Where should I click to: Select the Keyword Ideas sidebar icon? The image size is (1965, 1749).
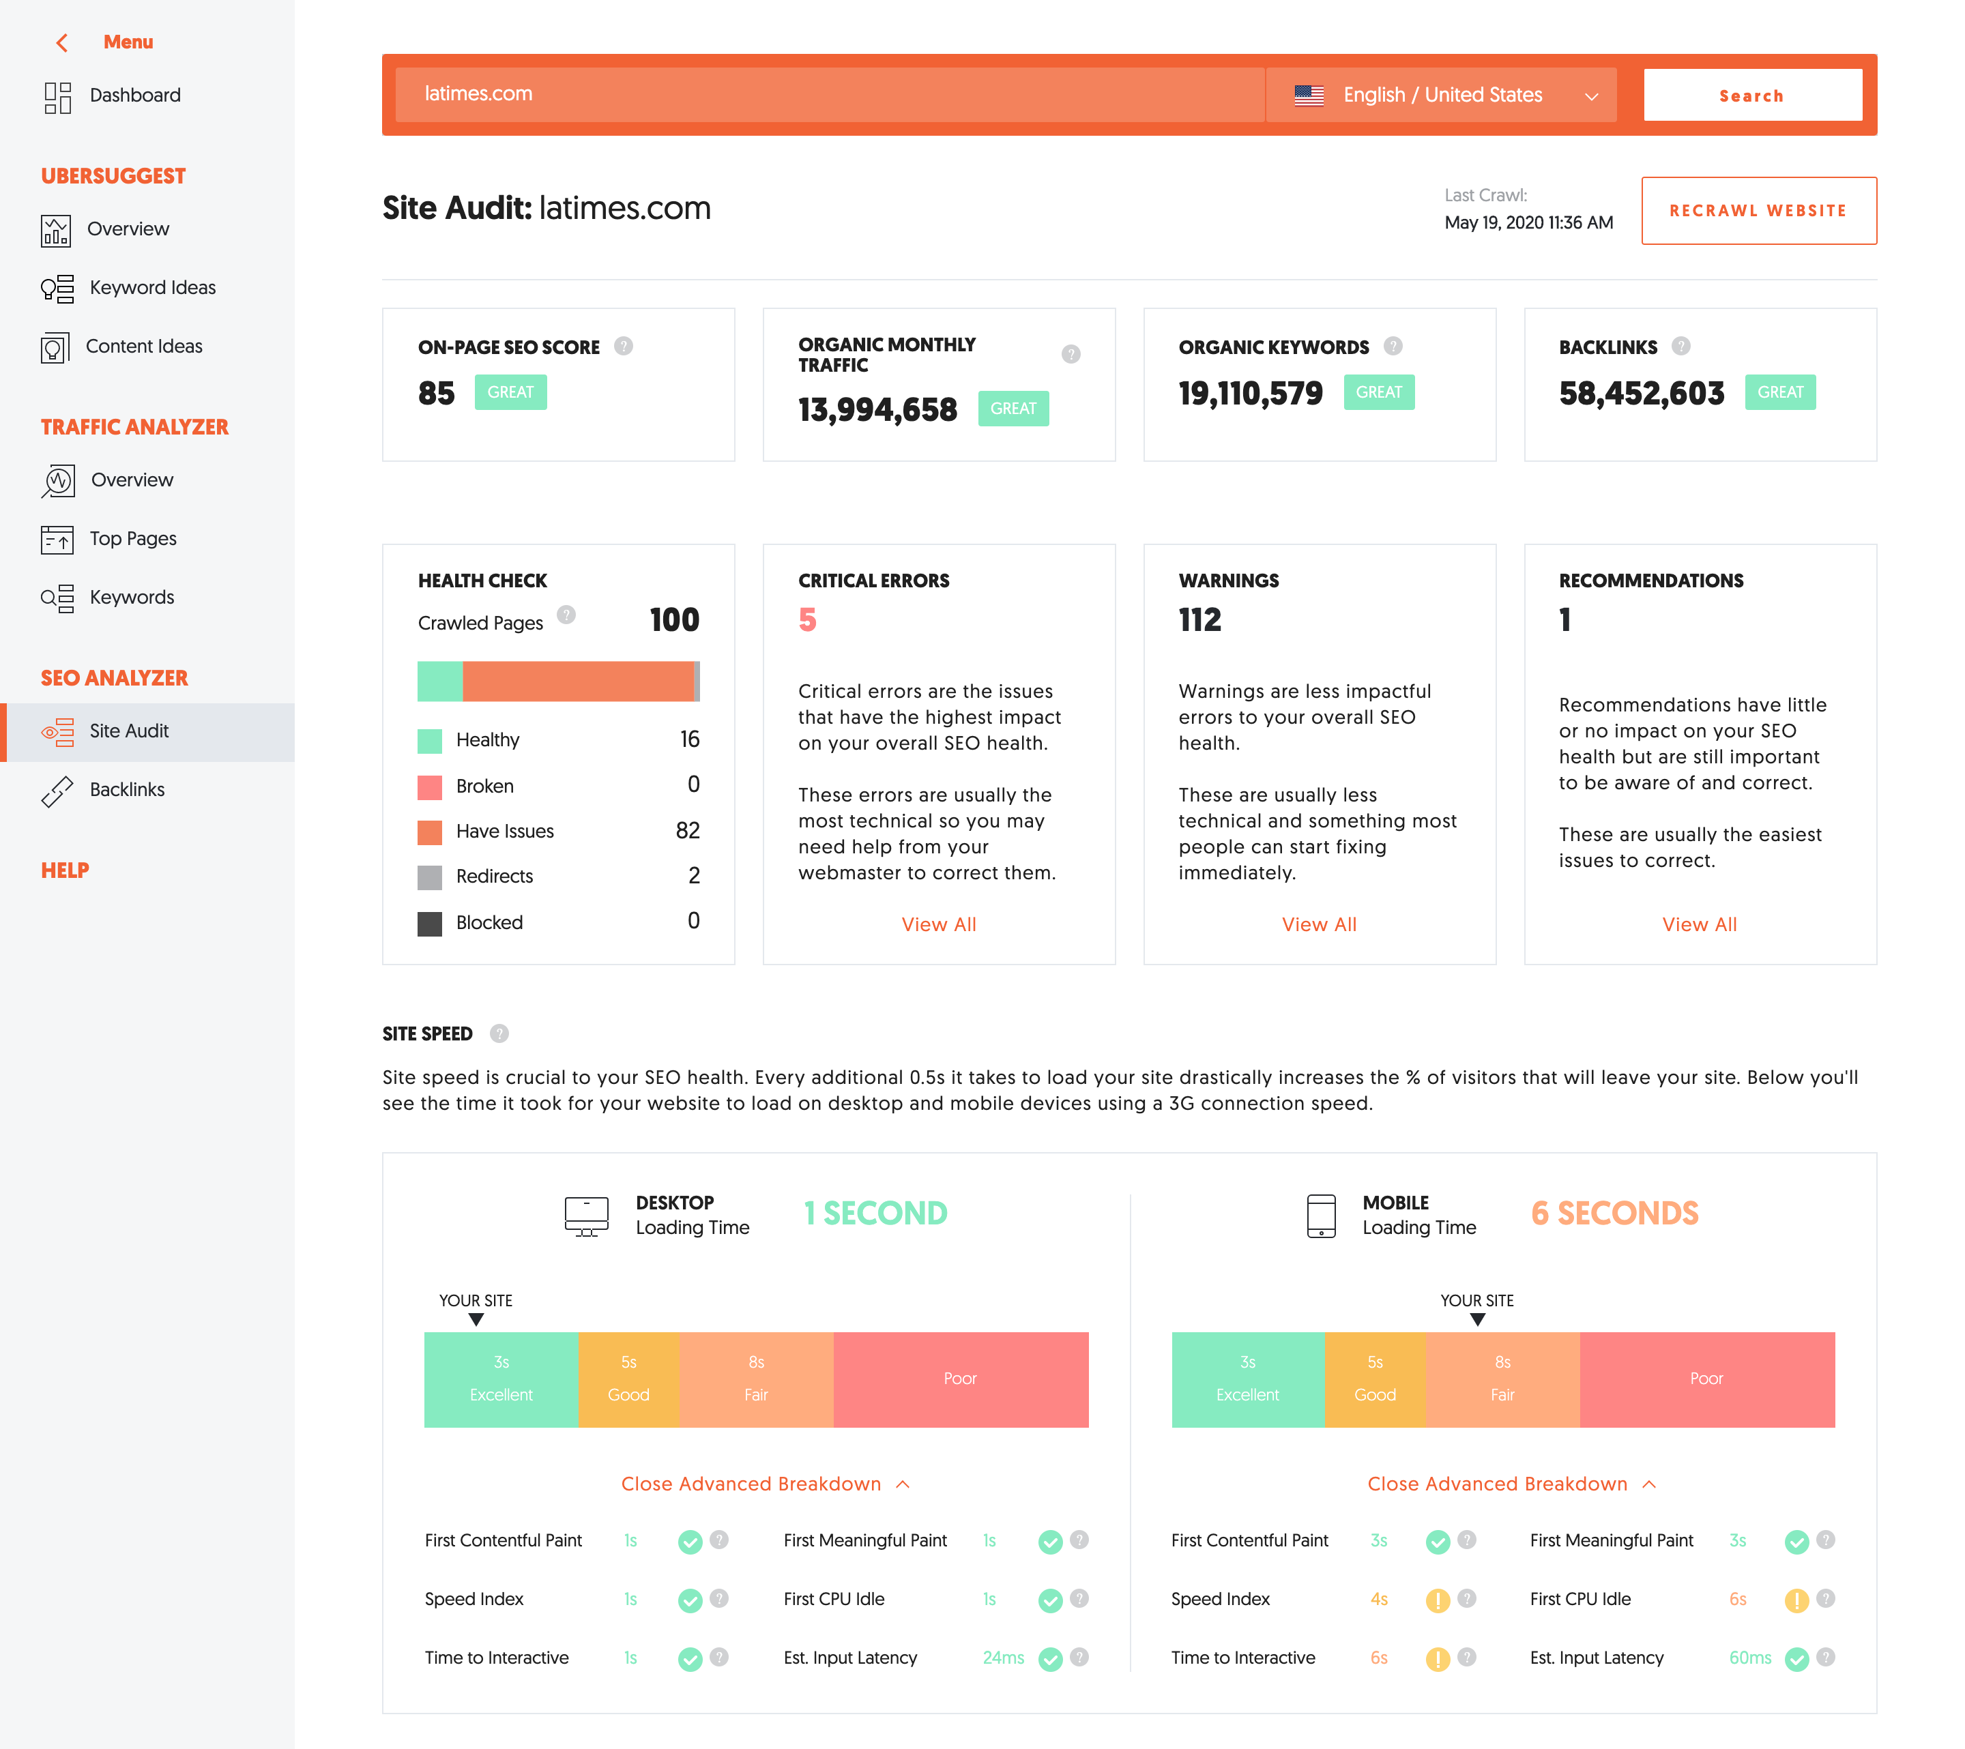click(x=57, y=287)
